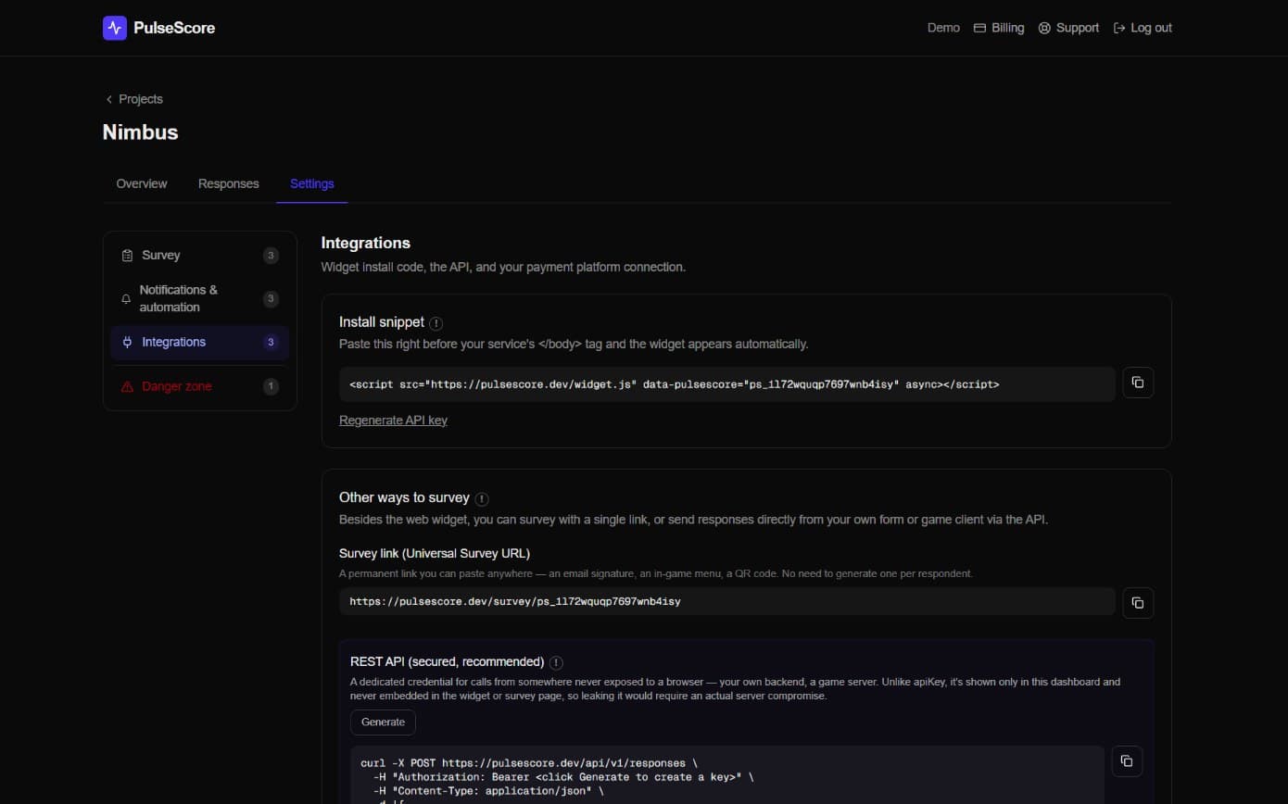Open the Support page
Viewport: 1288px width, 804px height.
pyautogui.click(x=1068, y=28)
